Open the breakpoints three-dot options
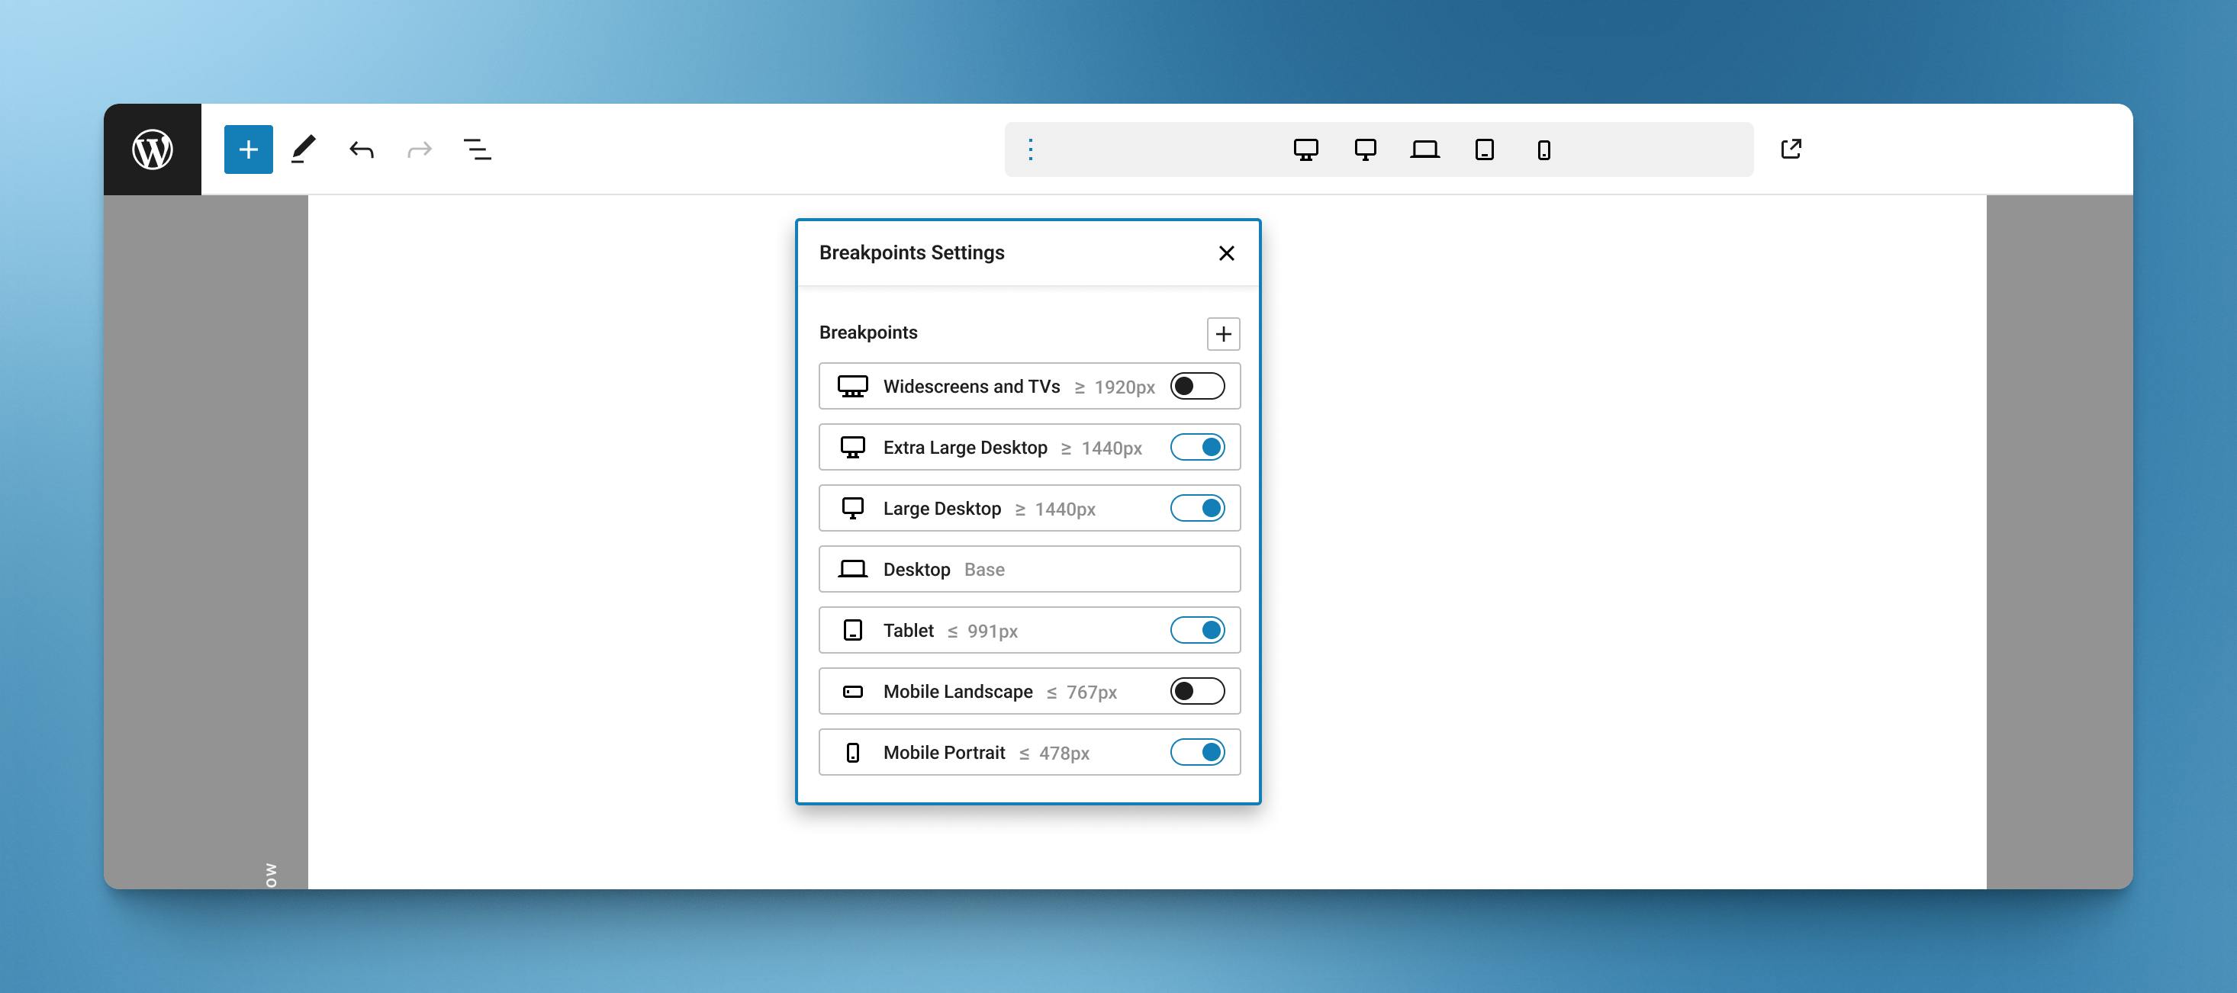 click(1030, 149)
